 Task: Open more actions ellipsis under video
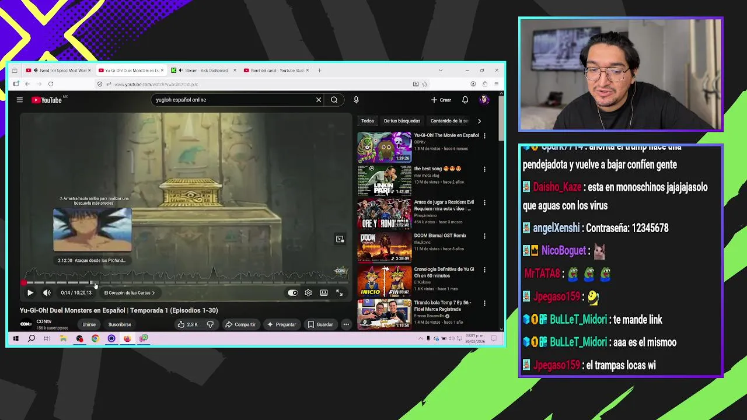pos(346,324)
